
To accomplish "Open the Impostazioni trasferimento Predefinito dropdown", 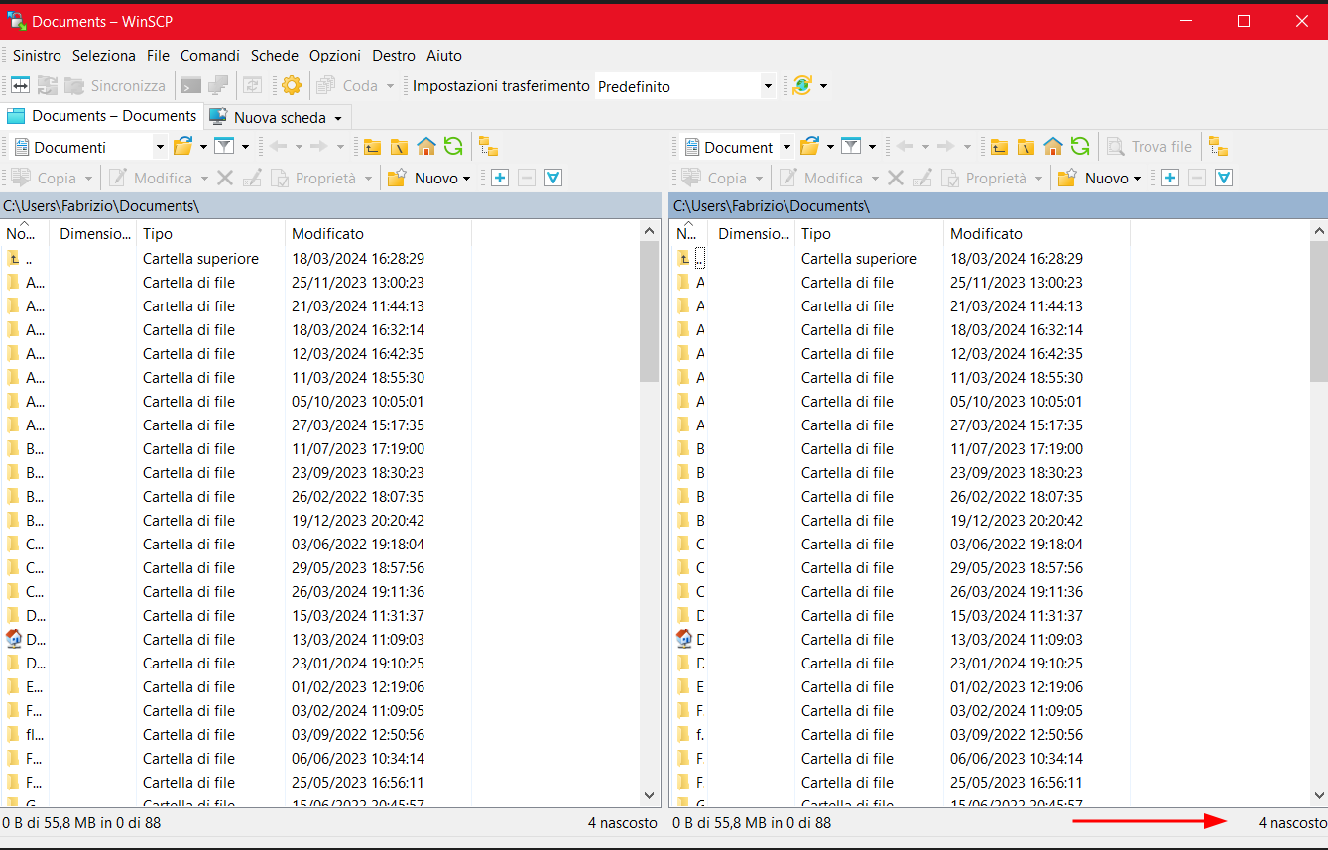I will (767, 86).
